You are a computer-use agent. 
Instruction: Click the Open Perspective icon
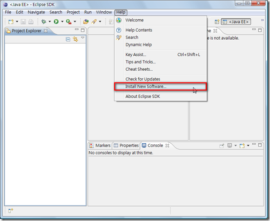pos(217,22)
